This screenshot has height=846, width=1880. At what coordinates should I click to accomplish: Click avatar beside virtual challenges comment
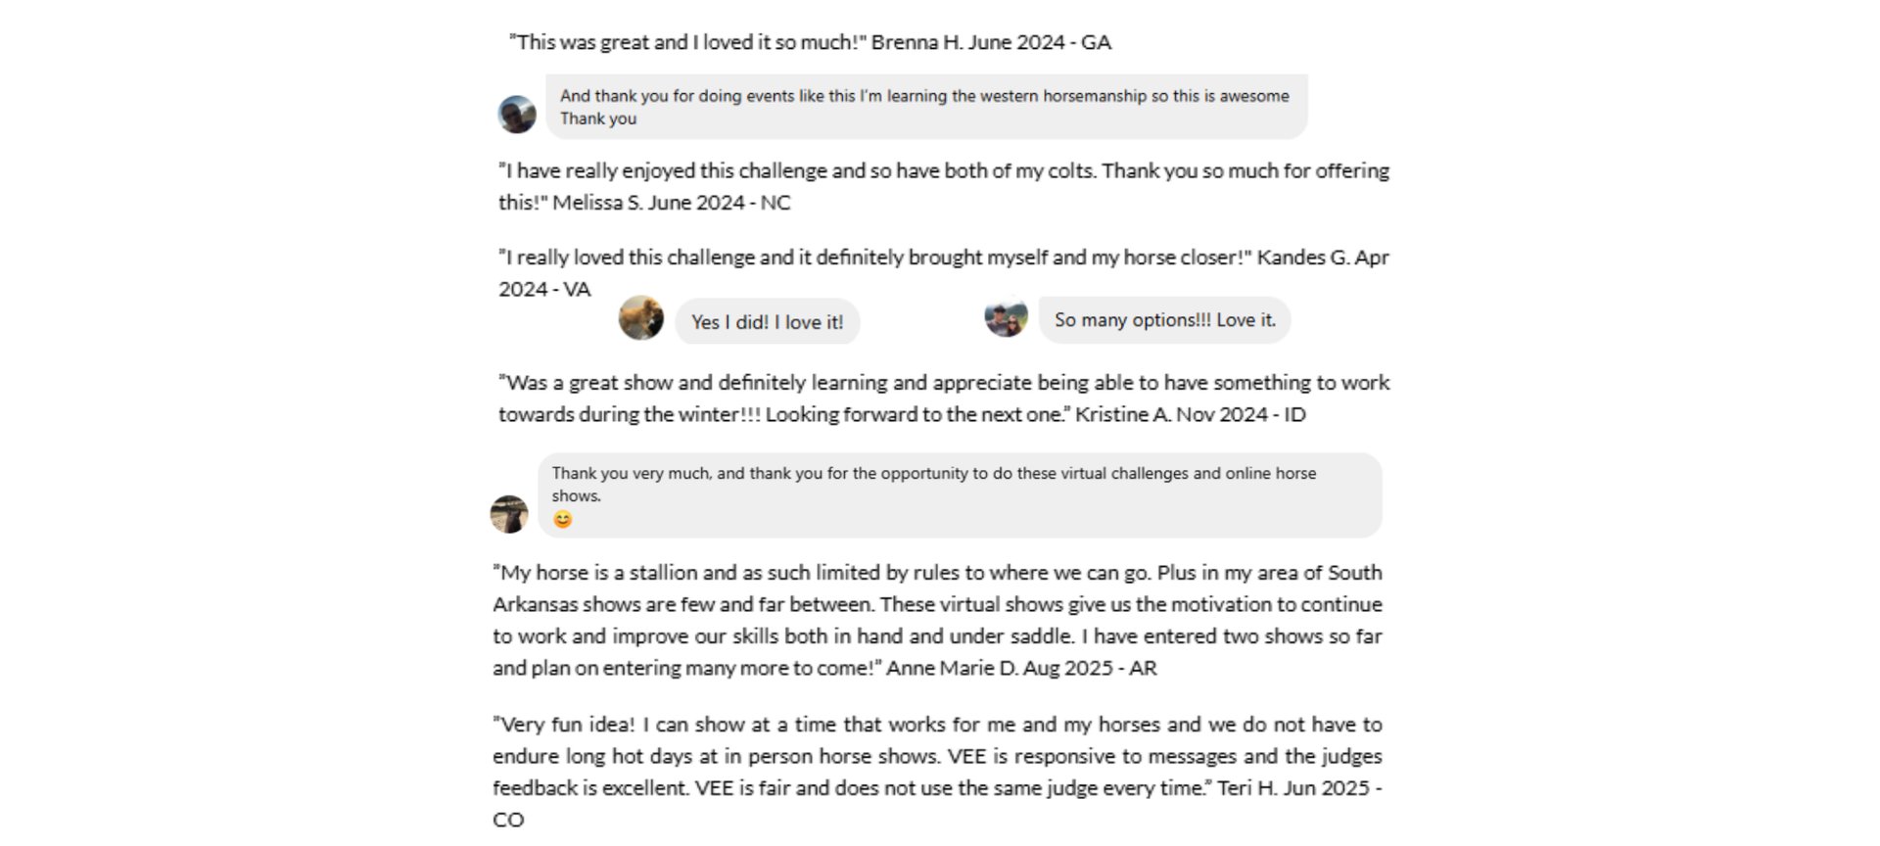click(509, 514)
